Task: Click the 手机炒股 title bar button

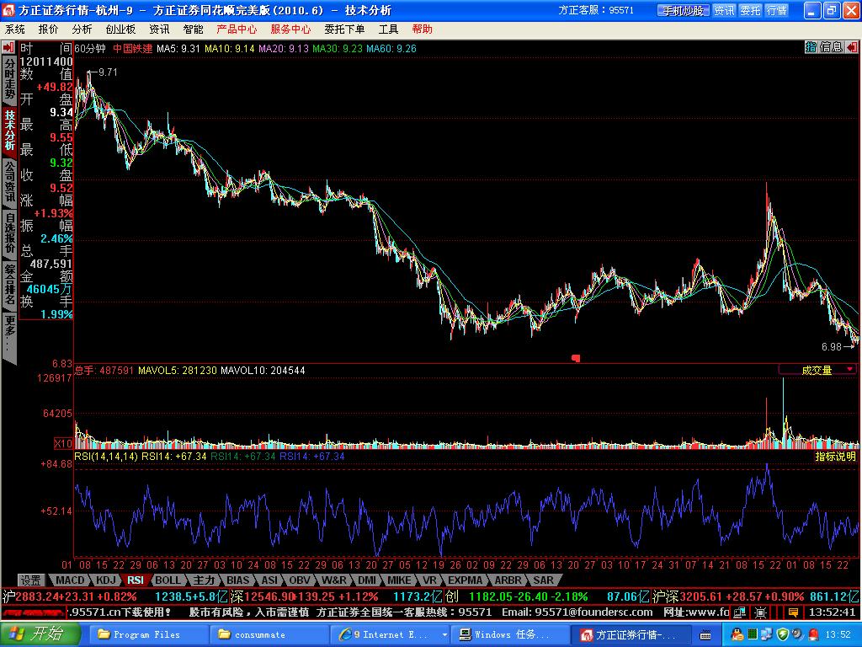Action: click(x=684, y=10)
